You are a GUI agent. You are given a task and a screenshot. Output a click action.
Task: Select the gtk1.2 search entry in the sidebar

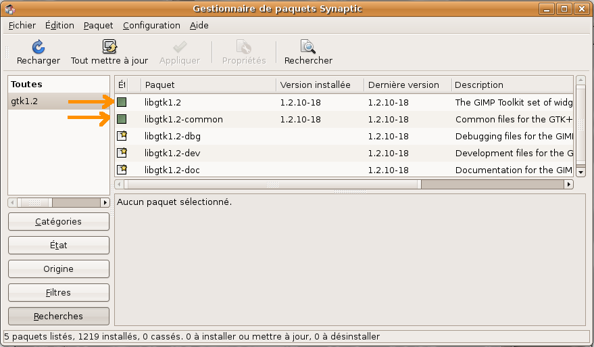26,101
